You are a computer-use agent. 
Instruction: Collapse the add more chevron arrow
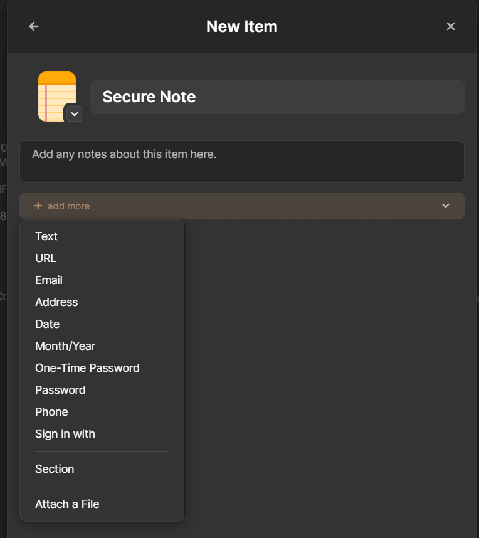446,206
